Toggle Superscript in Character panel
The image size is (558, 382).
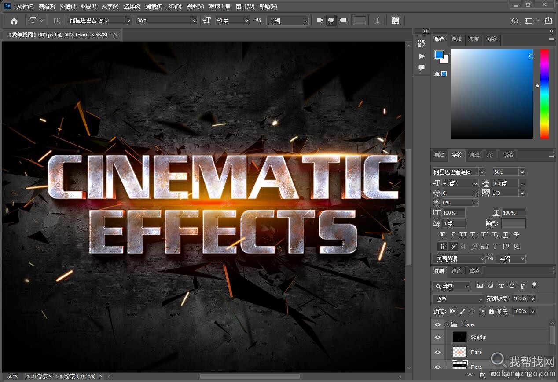(484, 234)
